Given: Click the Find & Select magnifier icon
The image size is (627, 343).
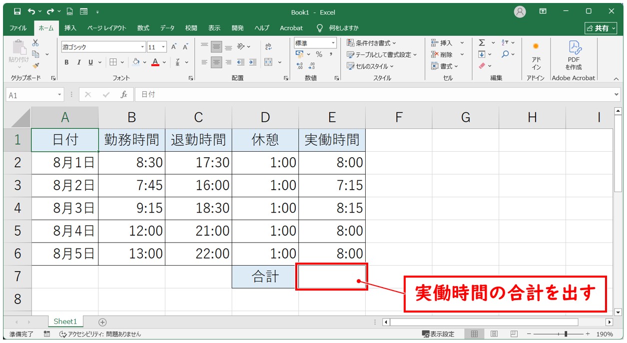Looking at the screenshot, I should (506, 54).
